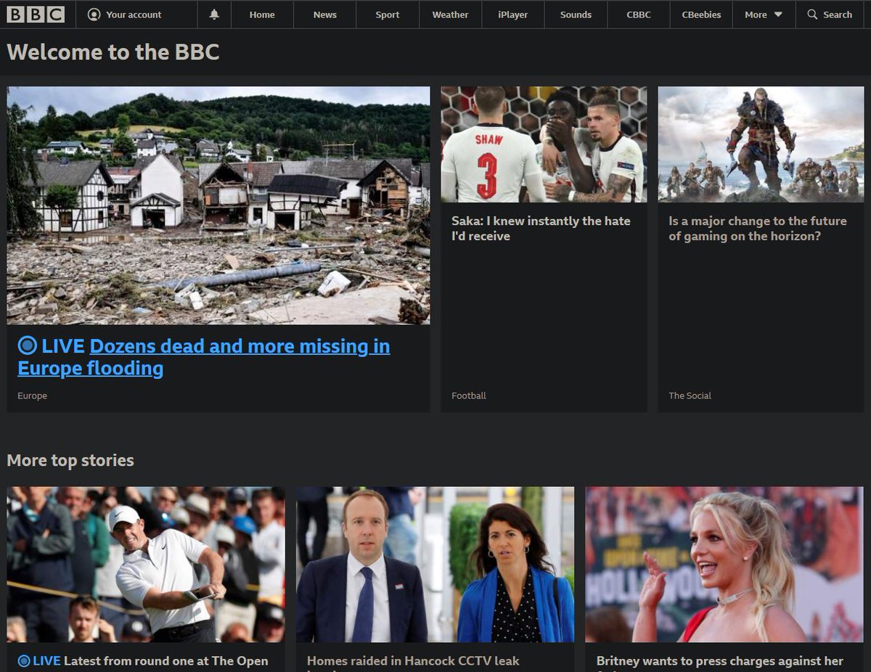Open 'Dozens dead and more missing' headline
This screenshot has width=871, height=672.
[x=204, y=357]
